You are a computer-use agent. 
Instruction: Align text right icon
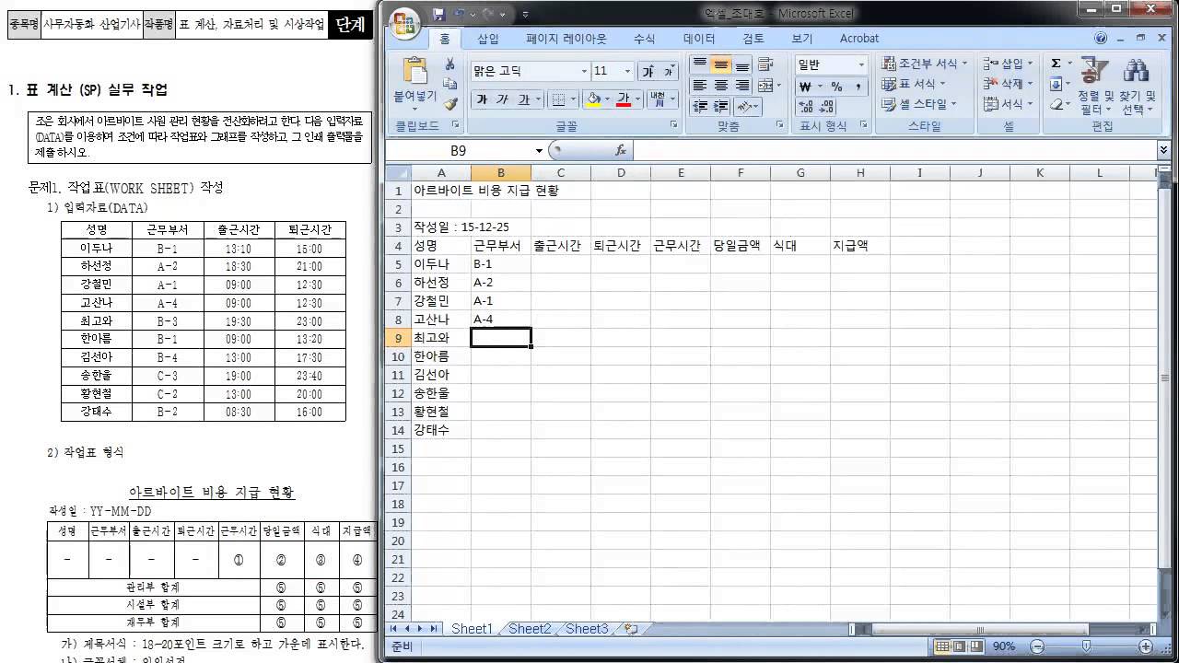tap(742, 86)
